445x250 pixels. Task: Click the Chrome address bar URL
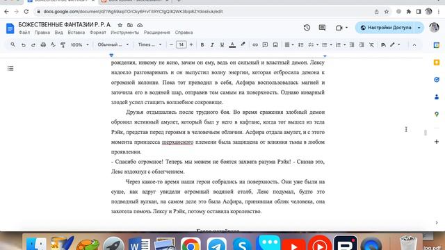(133, 12)
